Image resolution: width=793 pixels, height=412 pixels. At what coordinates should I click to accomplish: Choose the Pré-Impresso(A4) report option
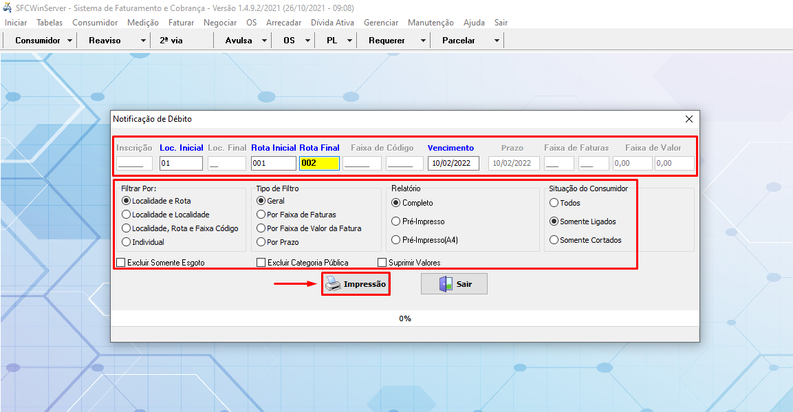[x=396, y=239]
